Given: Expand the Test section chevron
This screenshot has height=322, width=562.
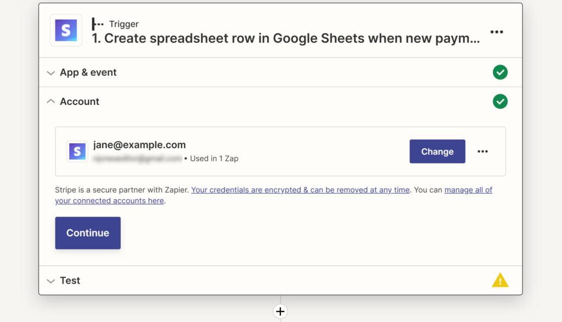Looking at the screenshot, I should click(x=51, y=281).
